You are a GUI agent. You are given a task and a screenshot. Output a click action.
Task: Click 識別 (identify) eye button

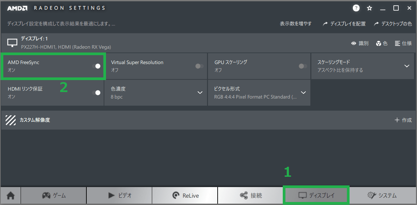[x=360, y=43]
